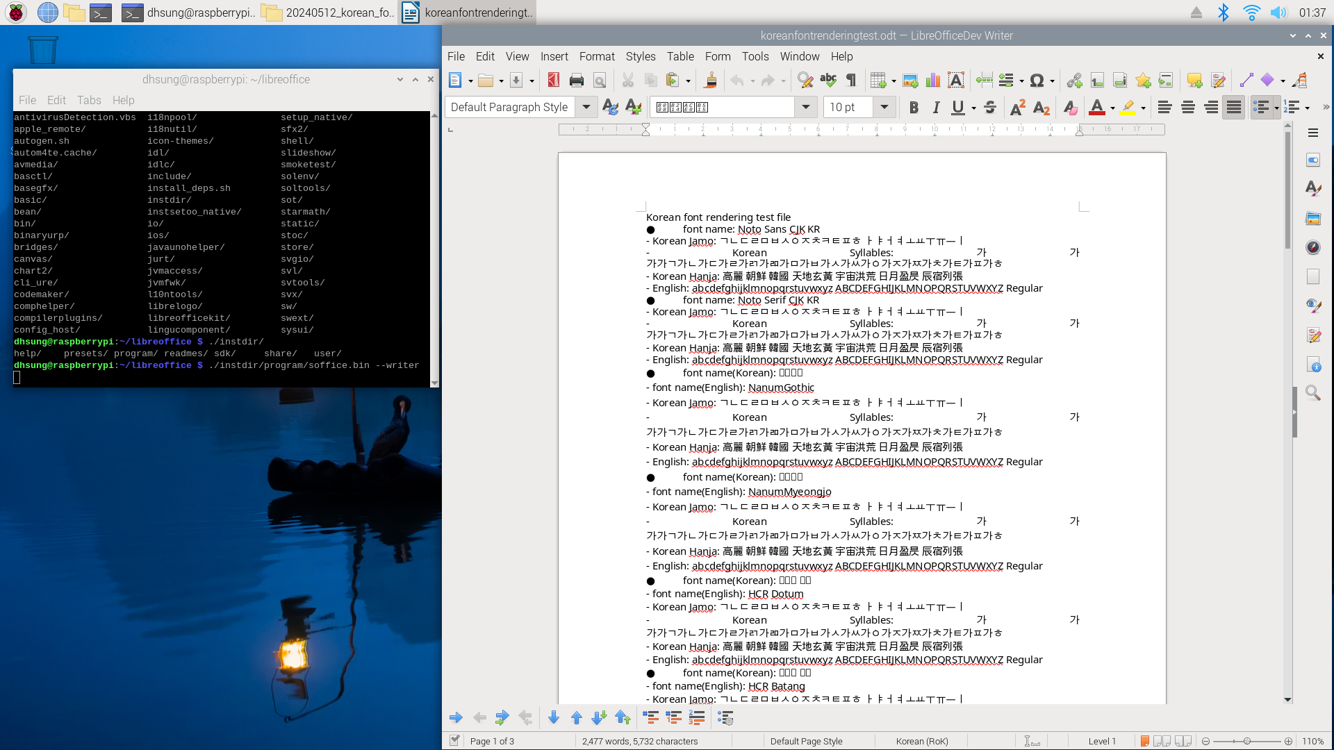Select the Insert Line tool
1334x750 pixels.
(1246, 81)
